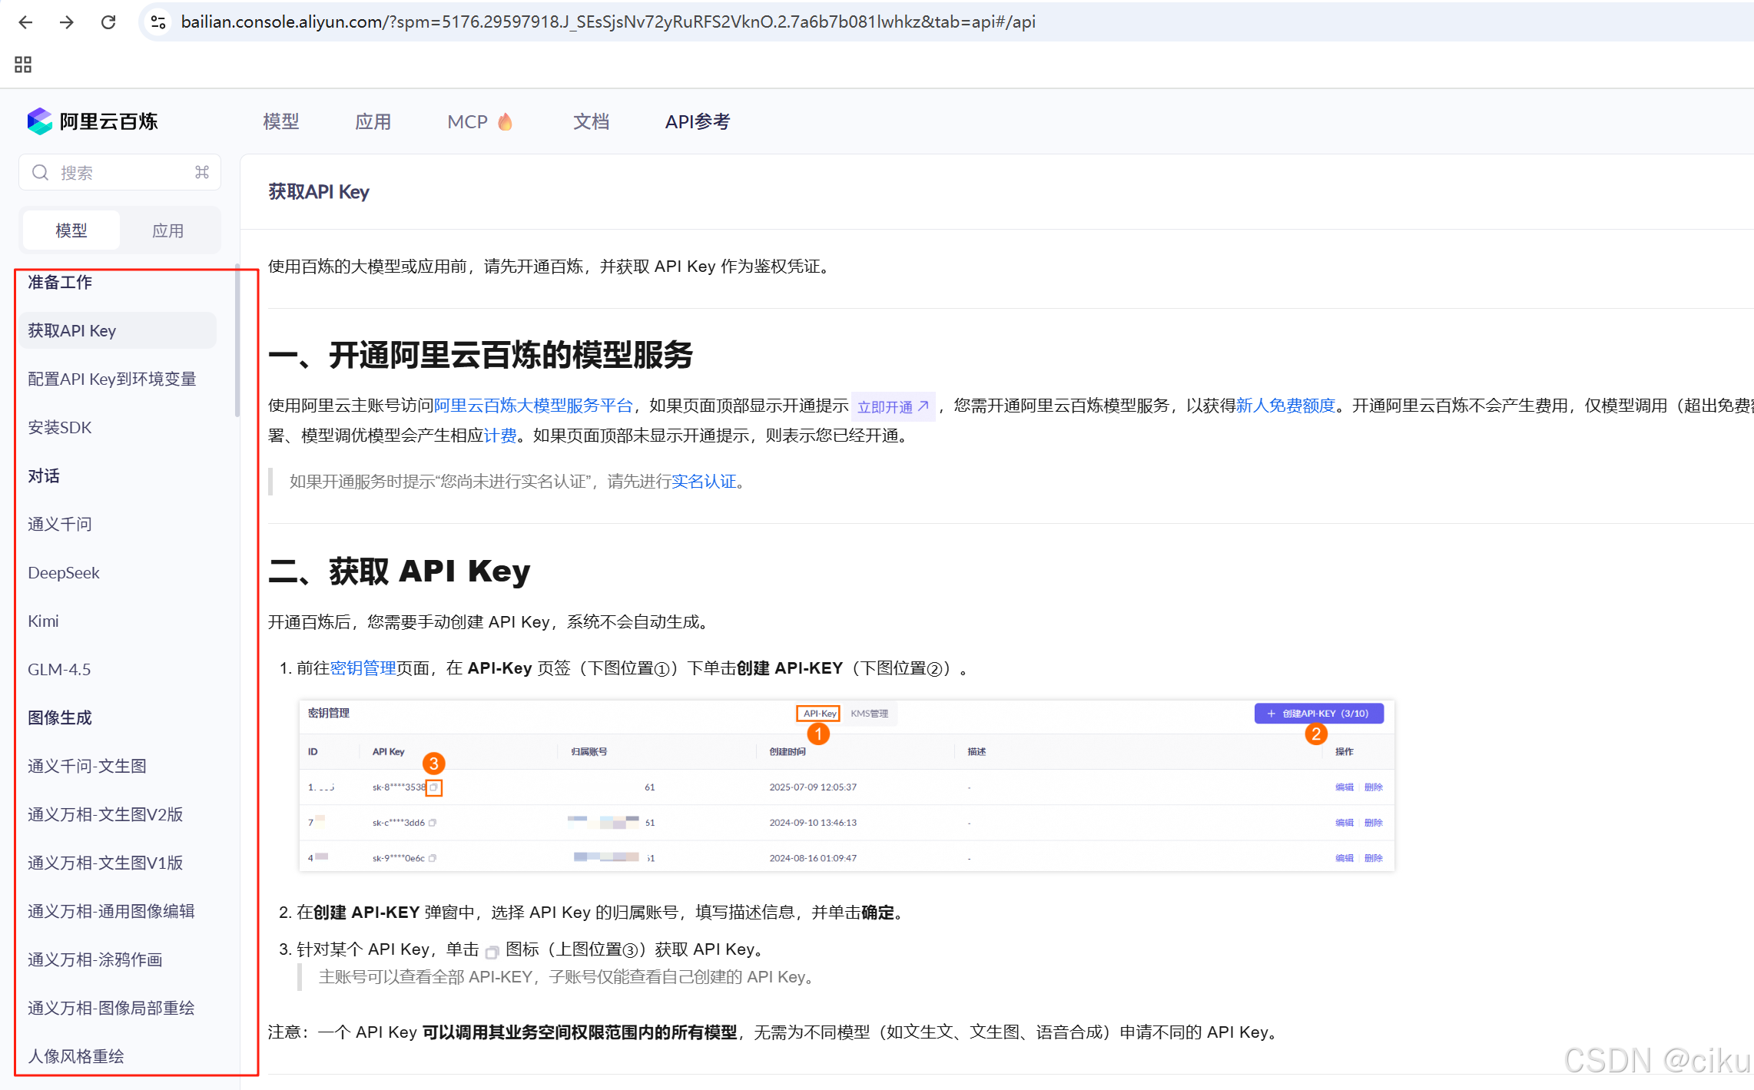1754x1090 pixels.
Task: Switch to the 应用 sidebar tab
Action: 167,230
